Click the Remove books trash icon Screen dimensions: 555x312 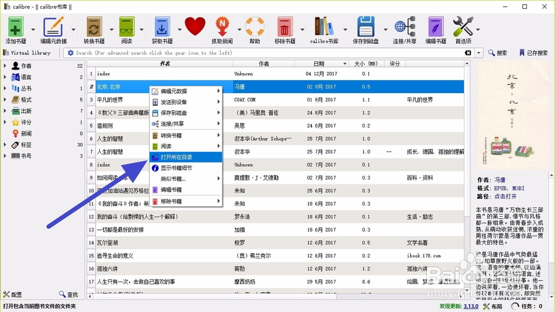pyautogui.click(x=285, y=27)
